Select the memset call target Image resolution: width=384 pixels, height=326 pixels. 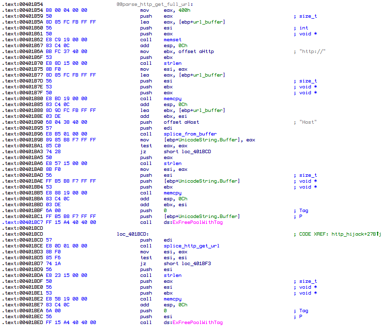(173, 40)
